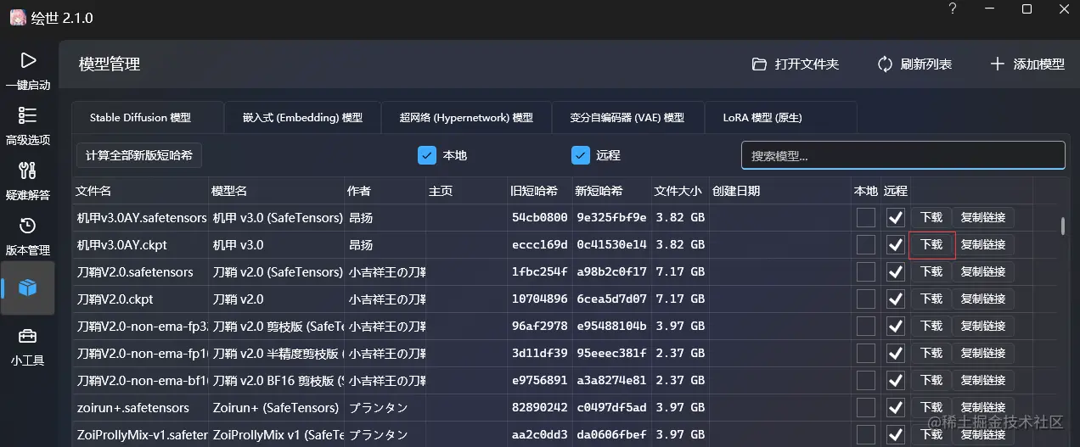Open 版本管理 version management sidebar icon
This screenshot has width=1080, height=447.
click(28, 226)
